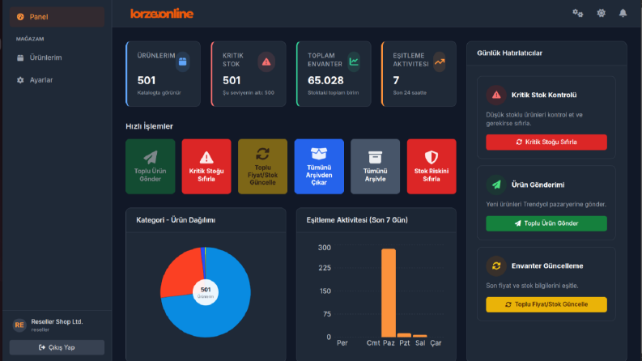Image resolution: width=642 pixels, height=361 pixels.
Task: Click the gear settings icon in header
Action: [x=601, y=13]
